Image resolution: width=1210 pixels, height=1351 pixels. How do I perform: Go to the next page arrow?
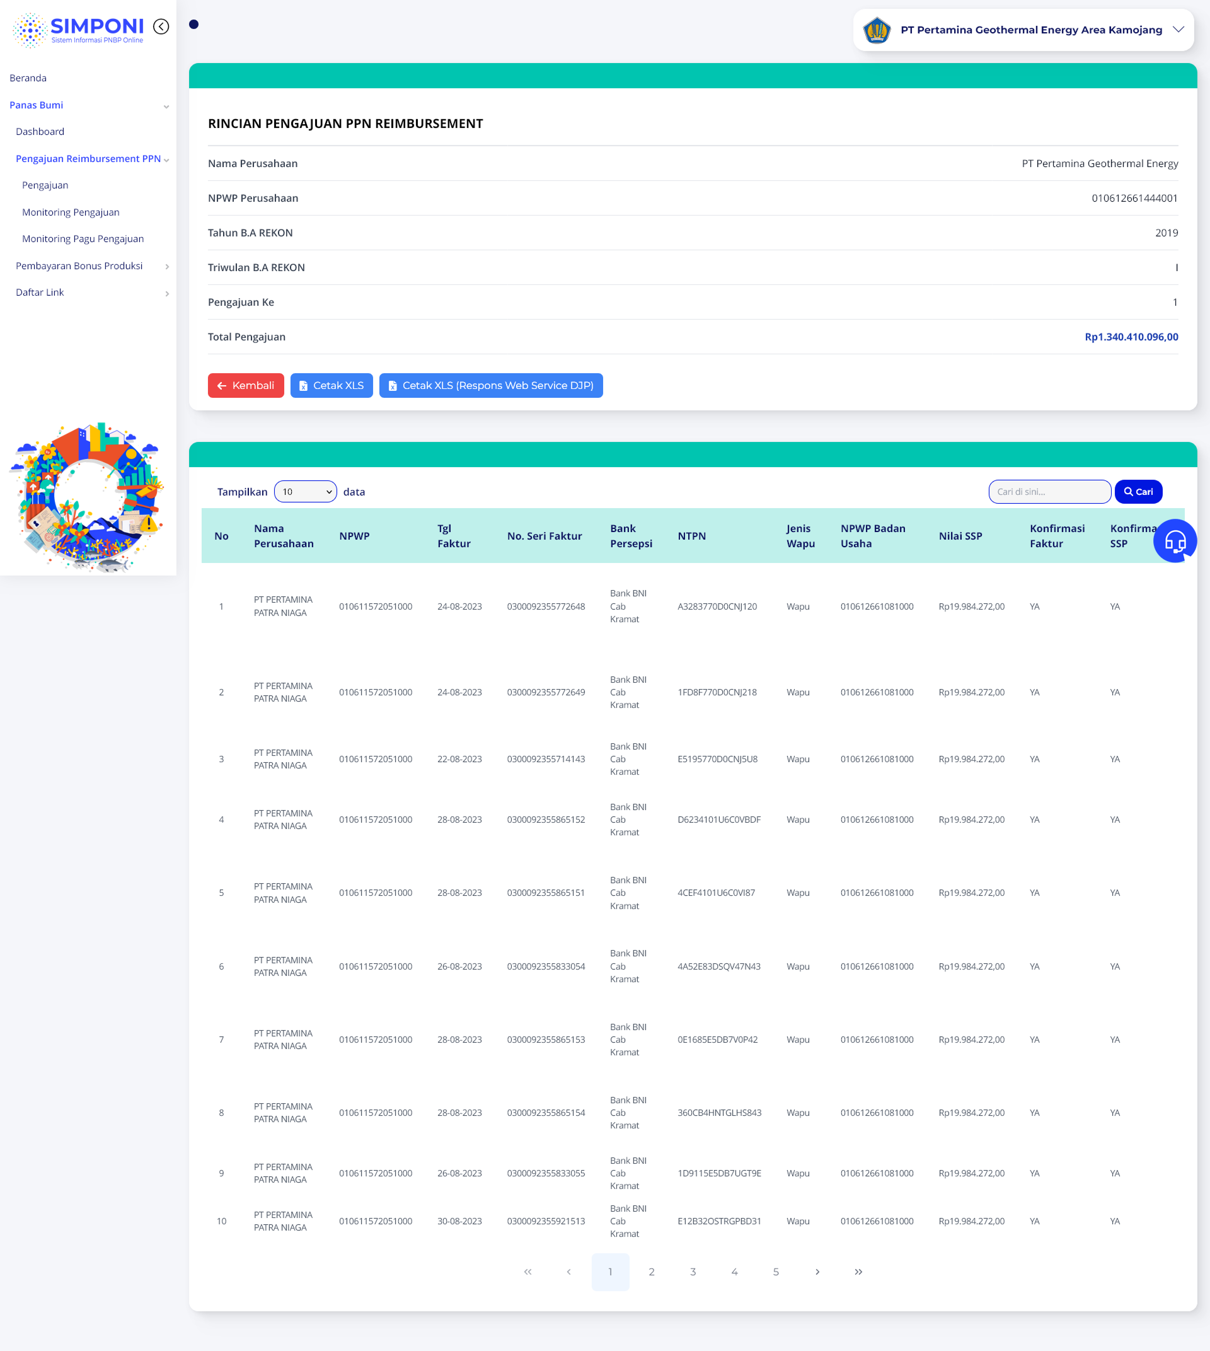pyautogui.click(x=817, y=1272)
